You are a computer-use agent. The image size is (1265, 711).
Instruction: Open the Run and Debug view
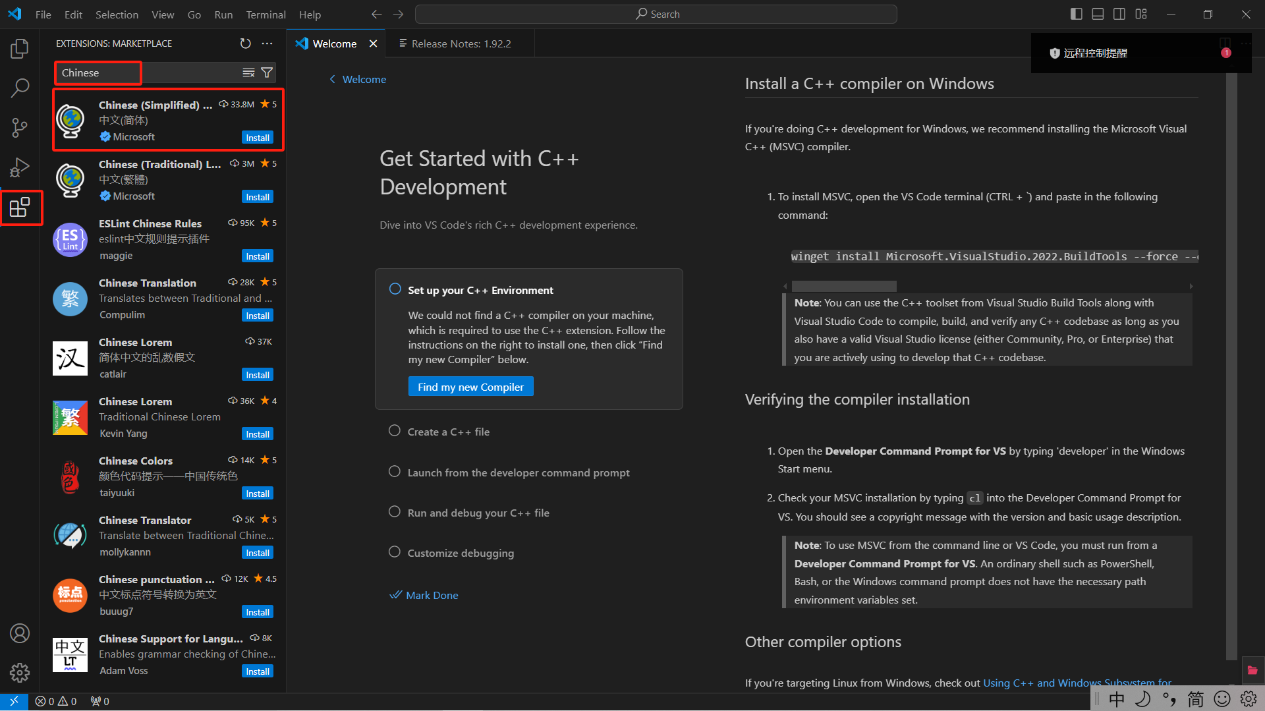(x=20, y=167)
